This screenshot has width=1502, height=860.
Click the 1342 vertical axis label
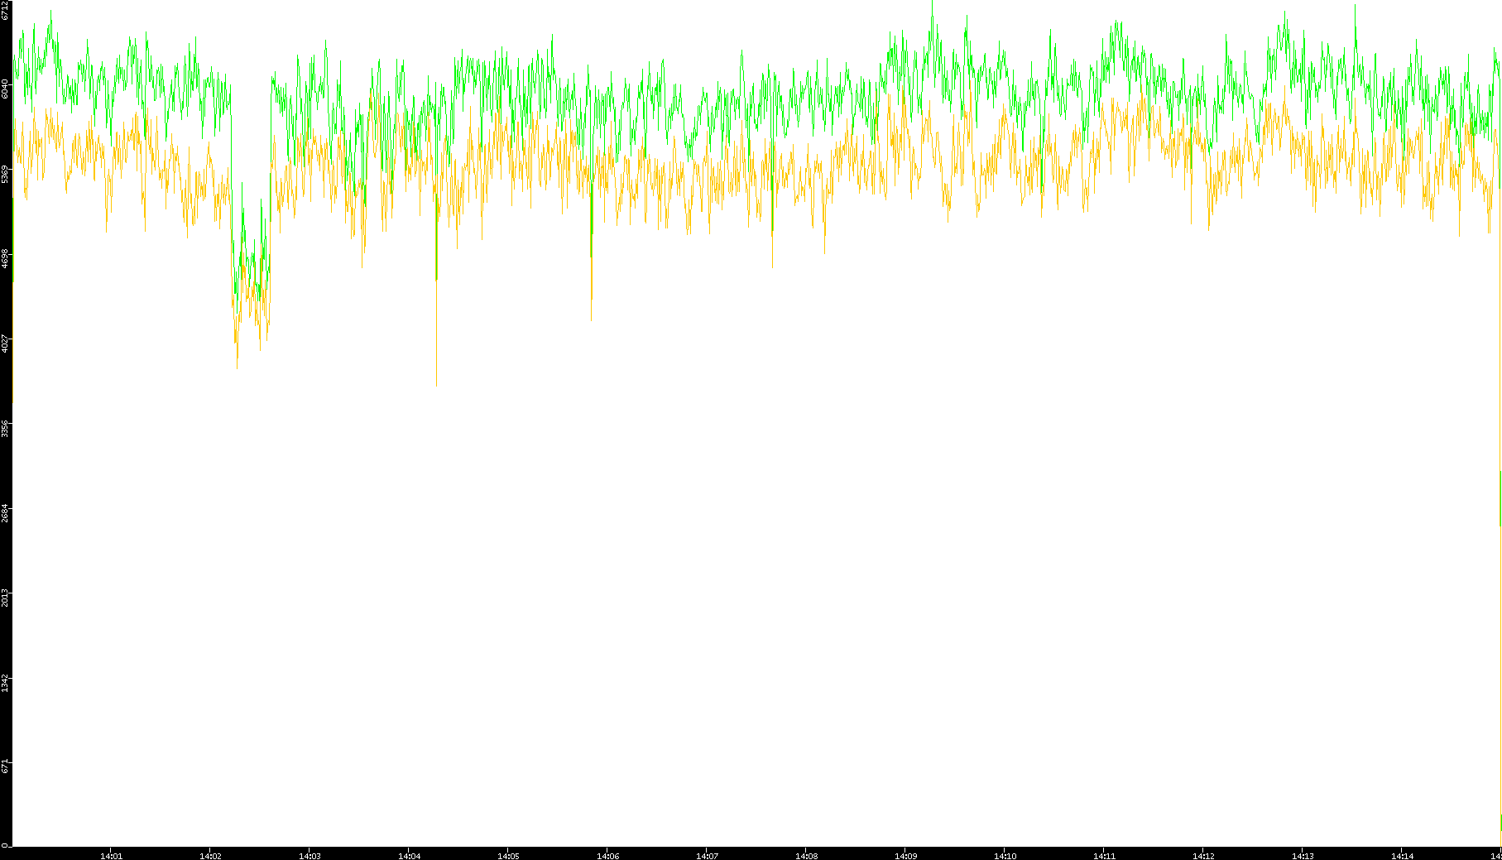pos(6,682)
